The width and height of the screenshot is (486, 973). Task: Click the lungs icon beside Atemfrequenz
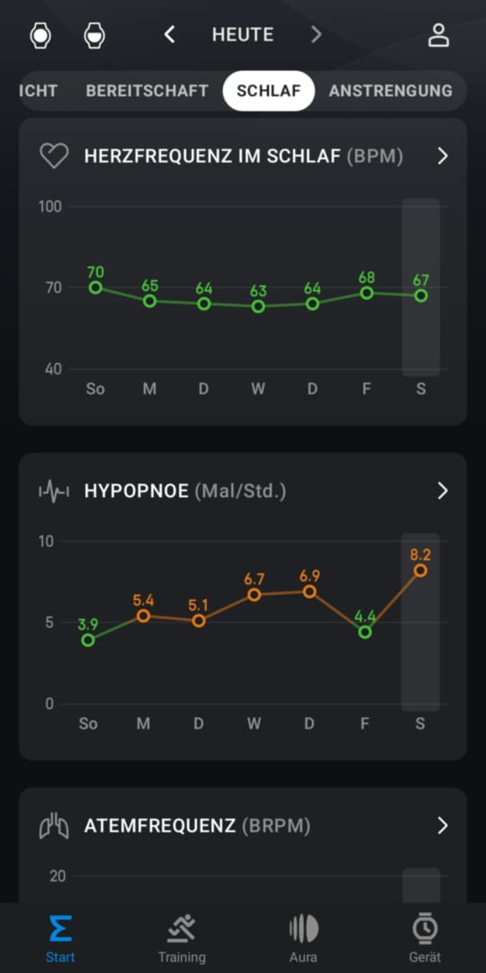[x=54, y=826]
